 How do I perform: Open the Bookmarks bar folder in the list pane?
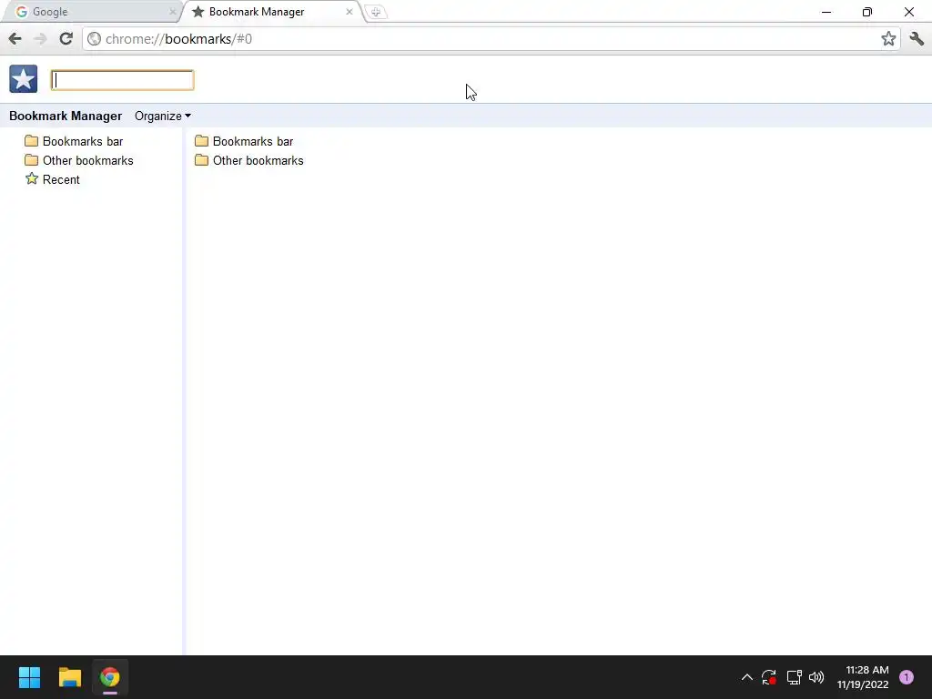click(x=253, y=141)
